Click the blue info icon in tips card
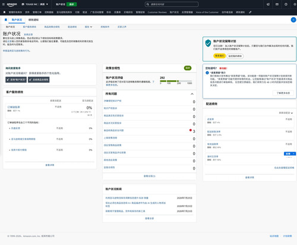This screenshot has width=297, height=245. [x=207, y=73]
